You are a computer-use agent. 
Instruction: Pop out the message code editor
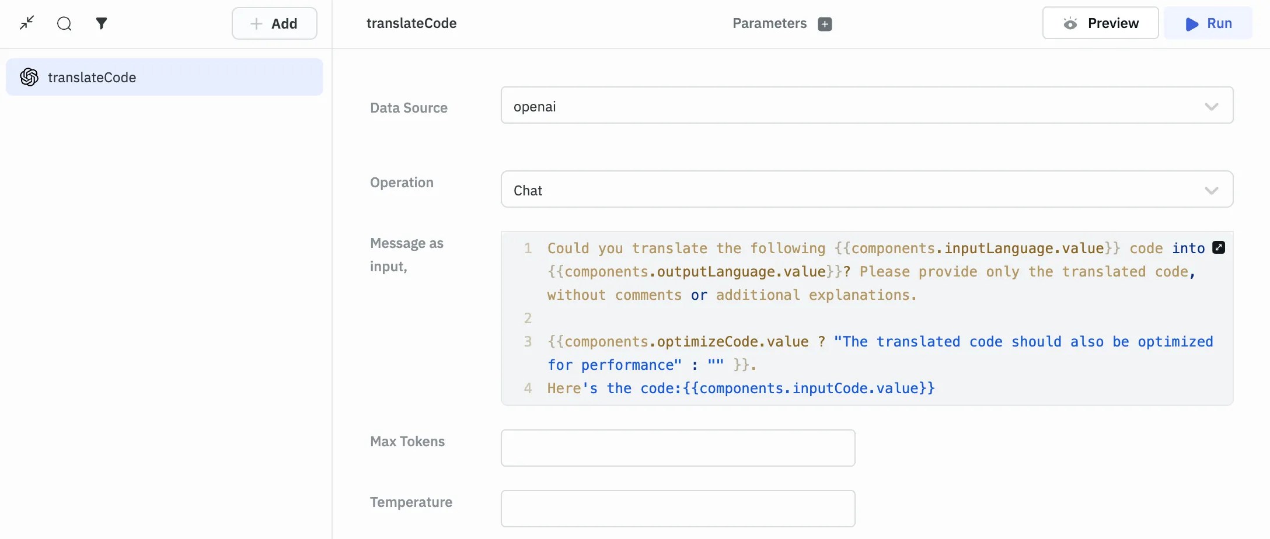pos(1219,247)
